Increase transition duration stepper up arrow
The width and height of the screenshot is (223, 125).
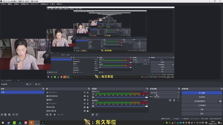[178, 96]
